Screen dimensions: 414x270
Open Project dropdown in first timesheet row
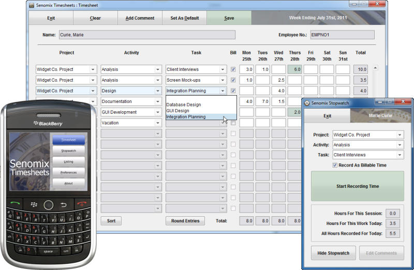pyautogui.click(x=93, y=69)
